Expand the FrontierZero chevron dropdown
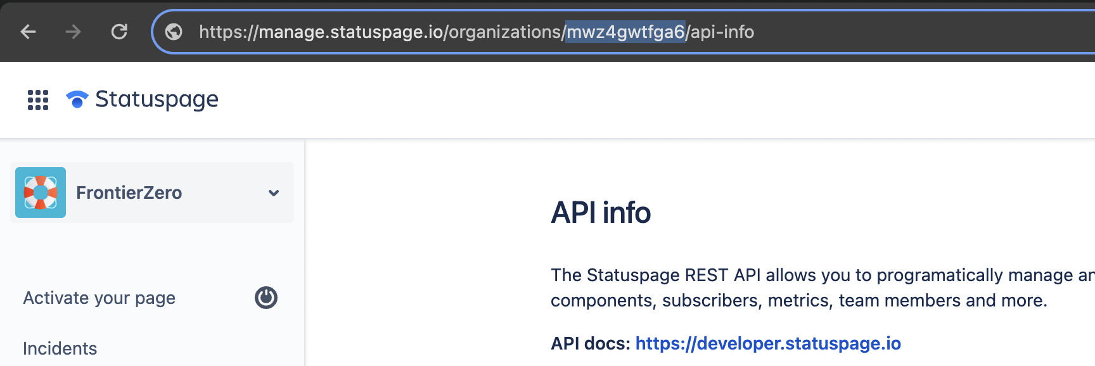 (274, 193)
